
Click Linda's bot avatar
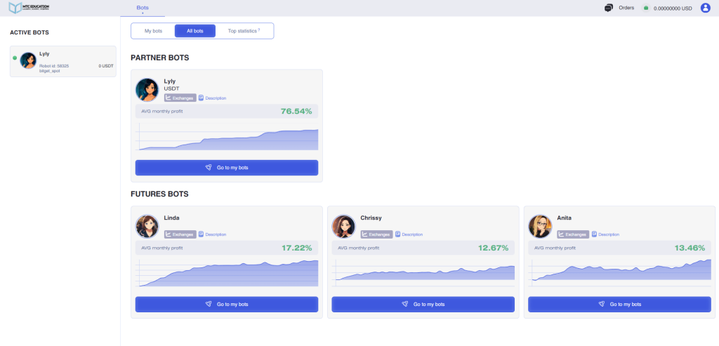coord(147,226)
